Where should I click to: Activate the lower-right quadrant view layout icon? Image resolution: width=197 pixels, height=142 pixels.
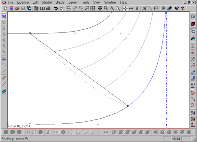(69, 8)
